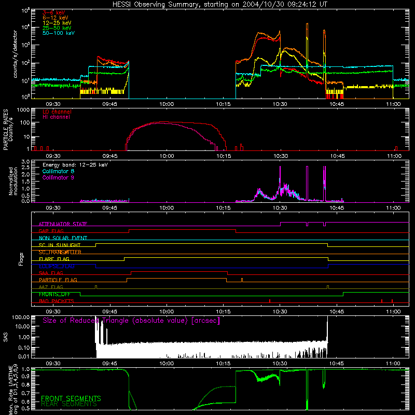Click the first BAD_PACKETS red tick mark near 10:27
Viewport: 415px width, 415px height.
269,301
